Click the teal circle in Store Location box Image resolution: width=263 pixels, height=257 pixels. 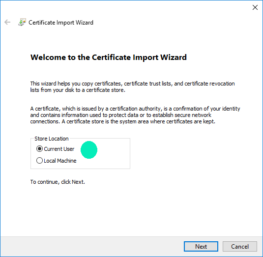(x=89, y=150)
